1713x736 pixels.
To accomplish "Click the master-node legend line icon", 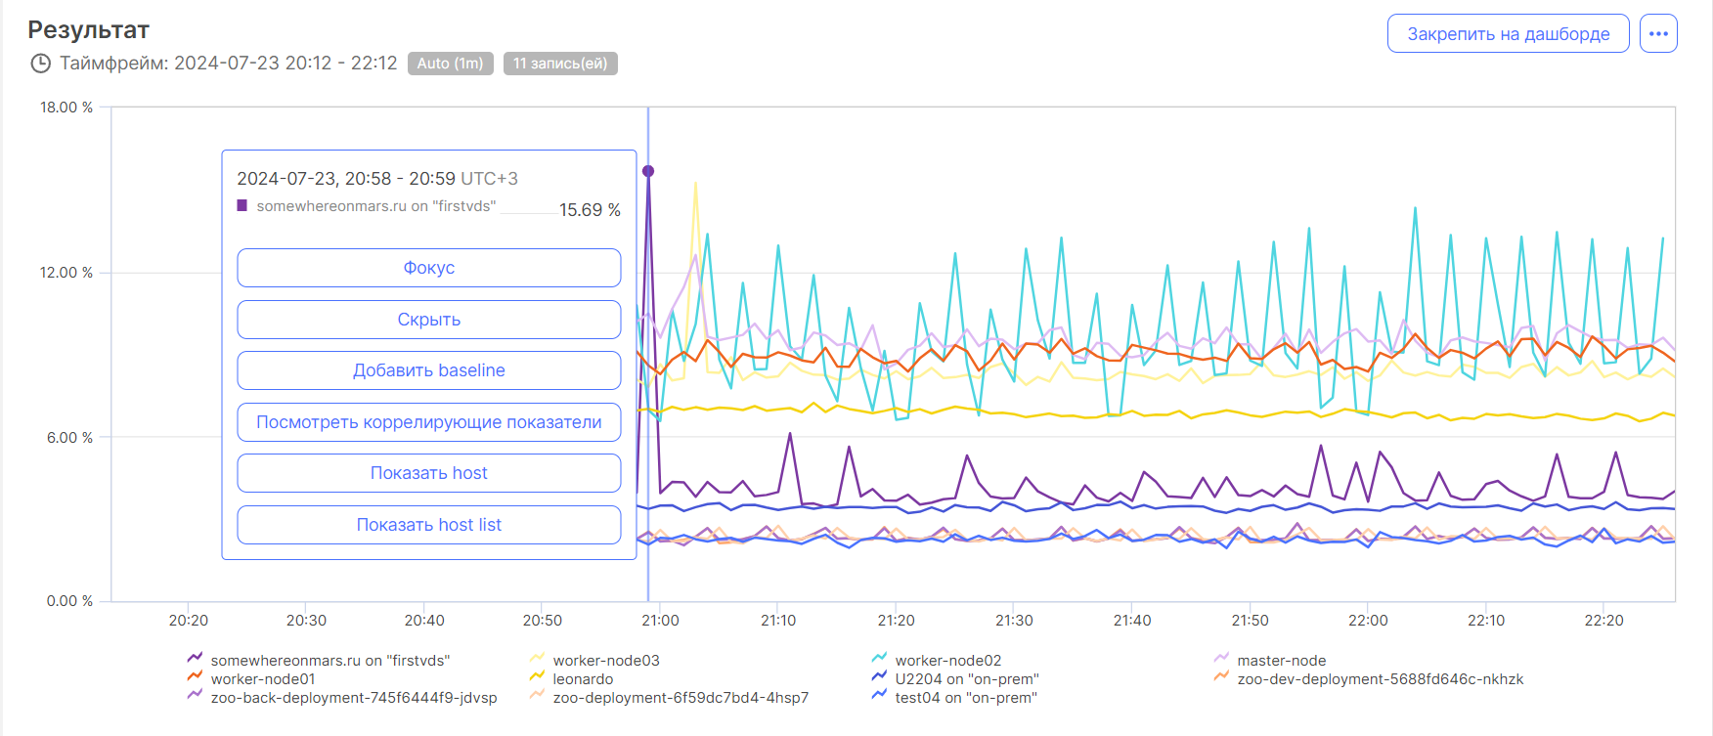I will (x=1221, y=659).
